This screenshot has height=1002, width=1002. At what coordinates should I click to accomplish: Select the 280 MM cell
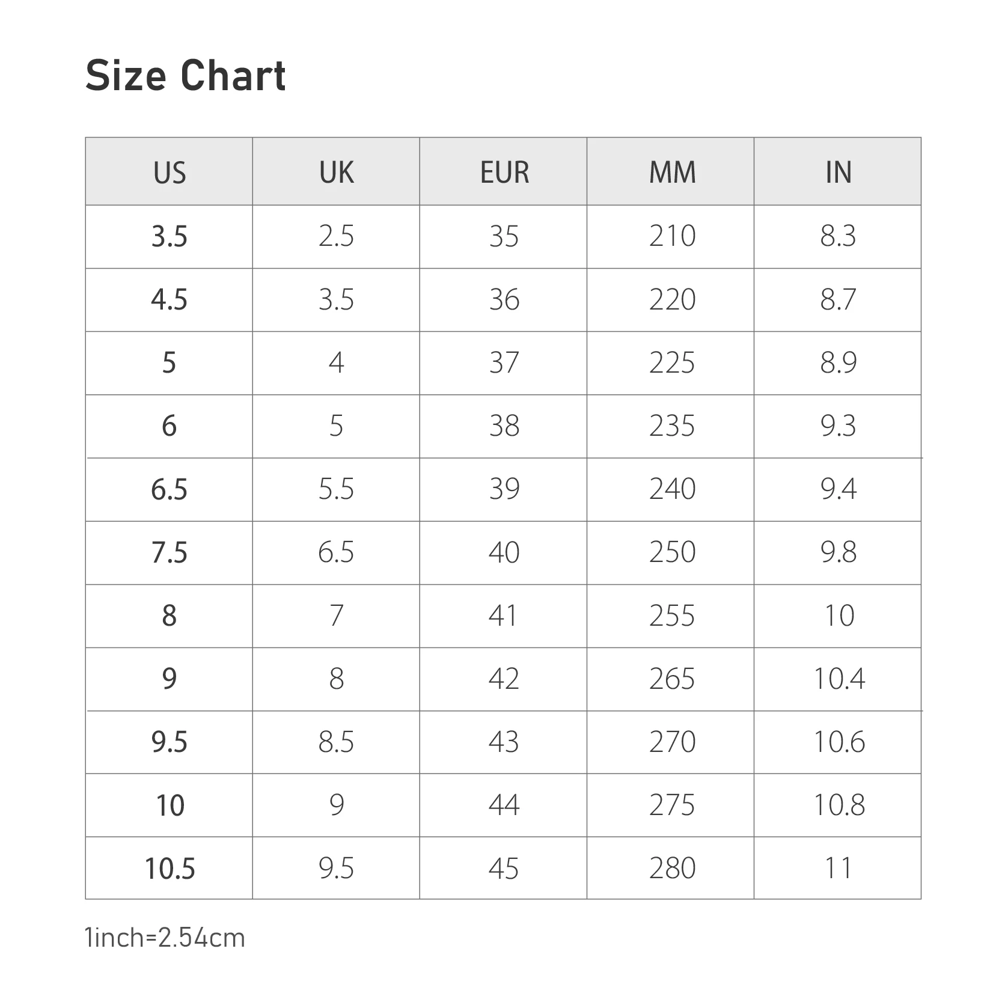671,869
